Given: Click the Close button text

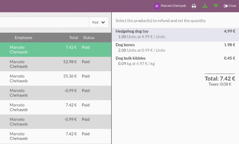Looking at the screenshot, I should pyautogui.click(x=232, y=6).
